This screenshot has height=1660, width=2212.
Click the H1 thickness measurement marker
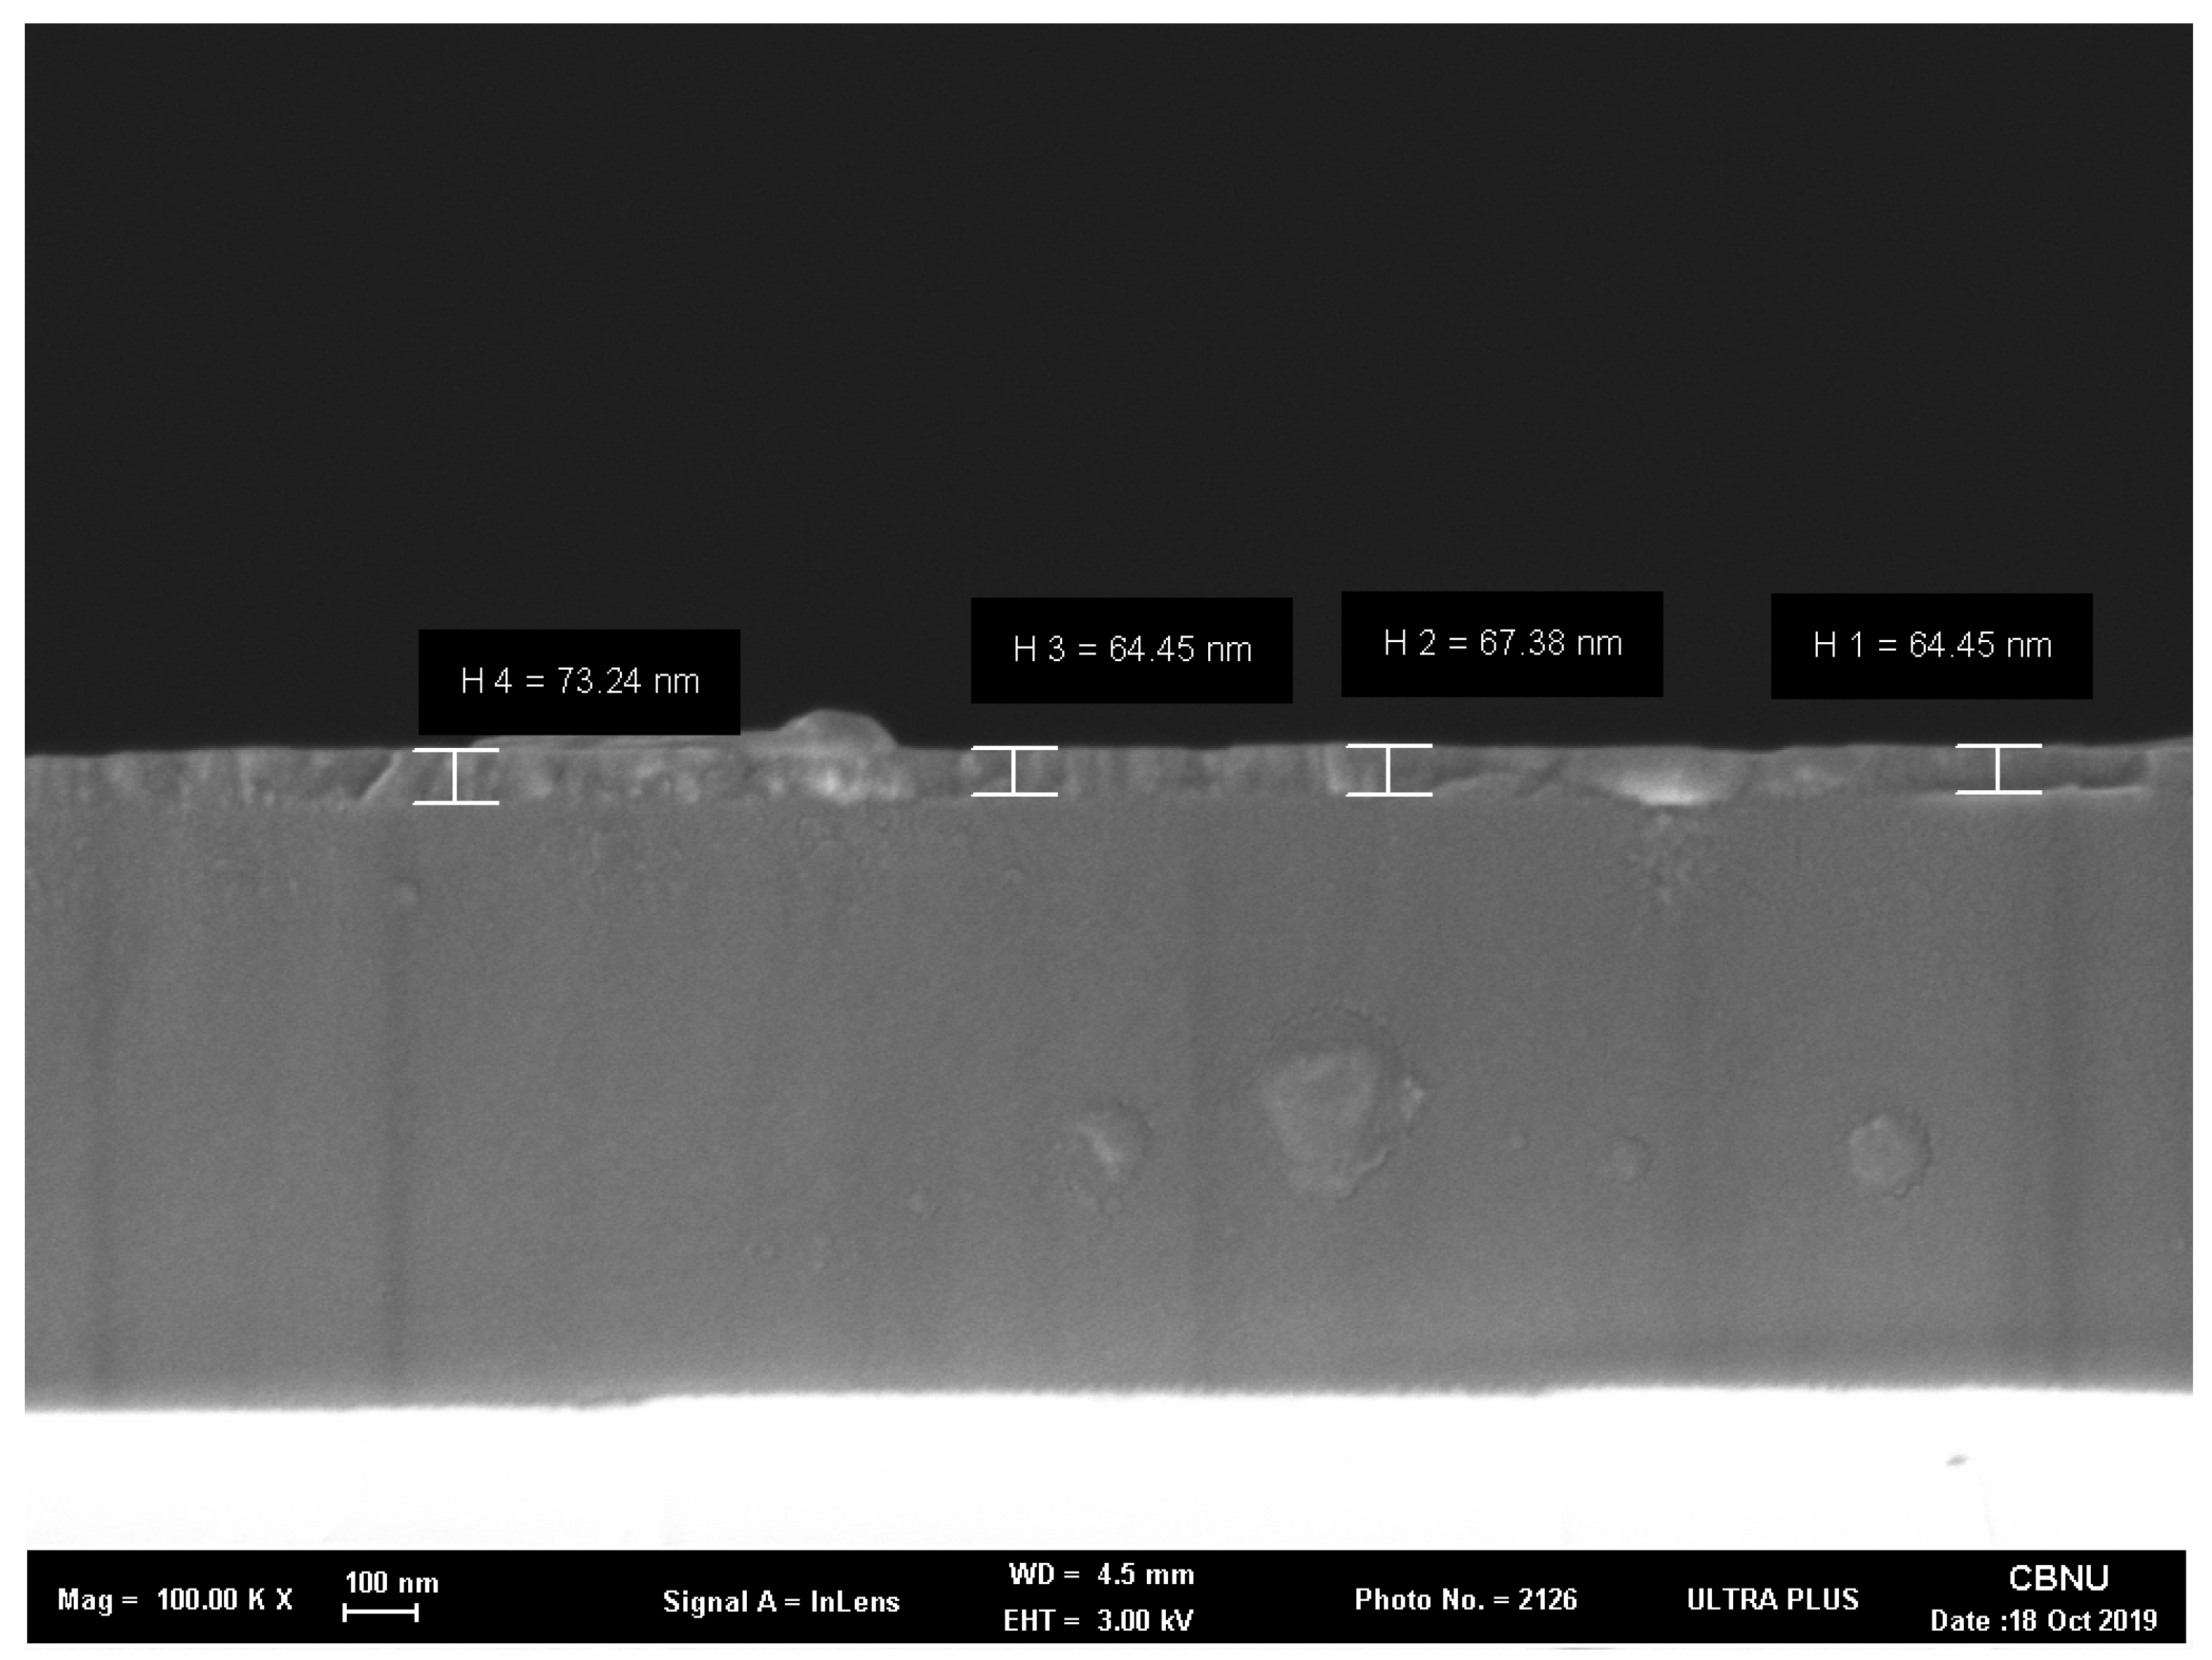coord(1998,770)
